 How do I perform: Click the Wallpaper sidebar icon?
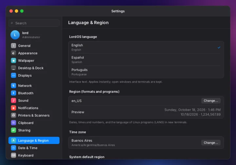pyautogui.click(x=13, y=60)
